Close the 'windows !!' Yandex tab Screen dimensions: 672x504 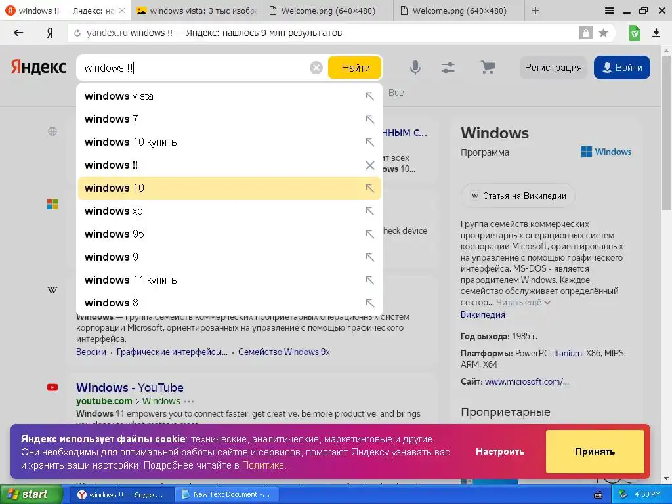click(122, 10)
